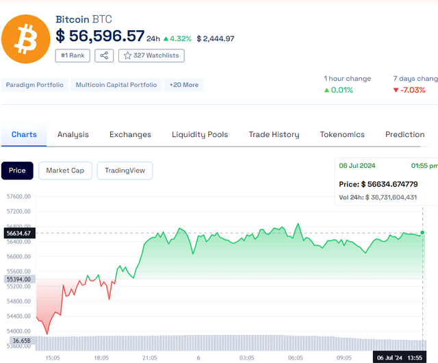Click the 54000.00 y-axis label
Image resolution: width=438 pixels, height=363 pixels.
[x=18, y=331]
